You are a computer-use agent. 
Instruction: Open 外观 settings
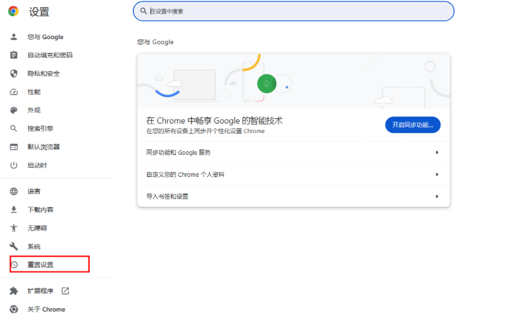click(34, 110)
